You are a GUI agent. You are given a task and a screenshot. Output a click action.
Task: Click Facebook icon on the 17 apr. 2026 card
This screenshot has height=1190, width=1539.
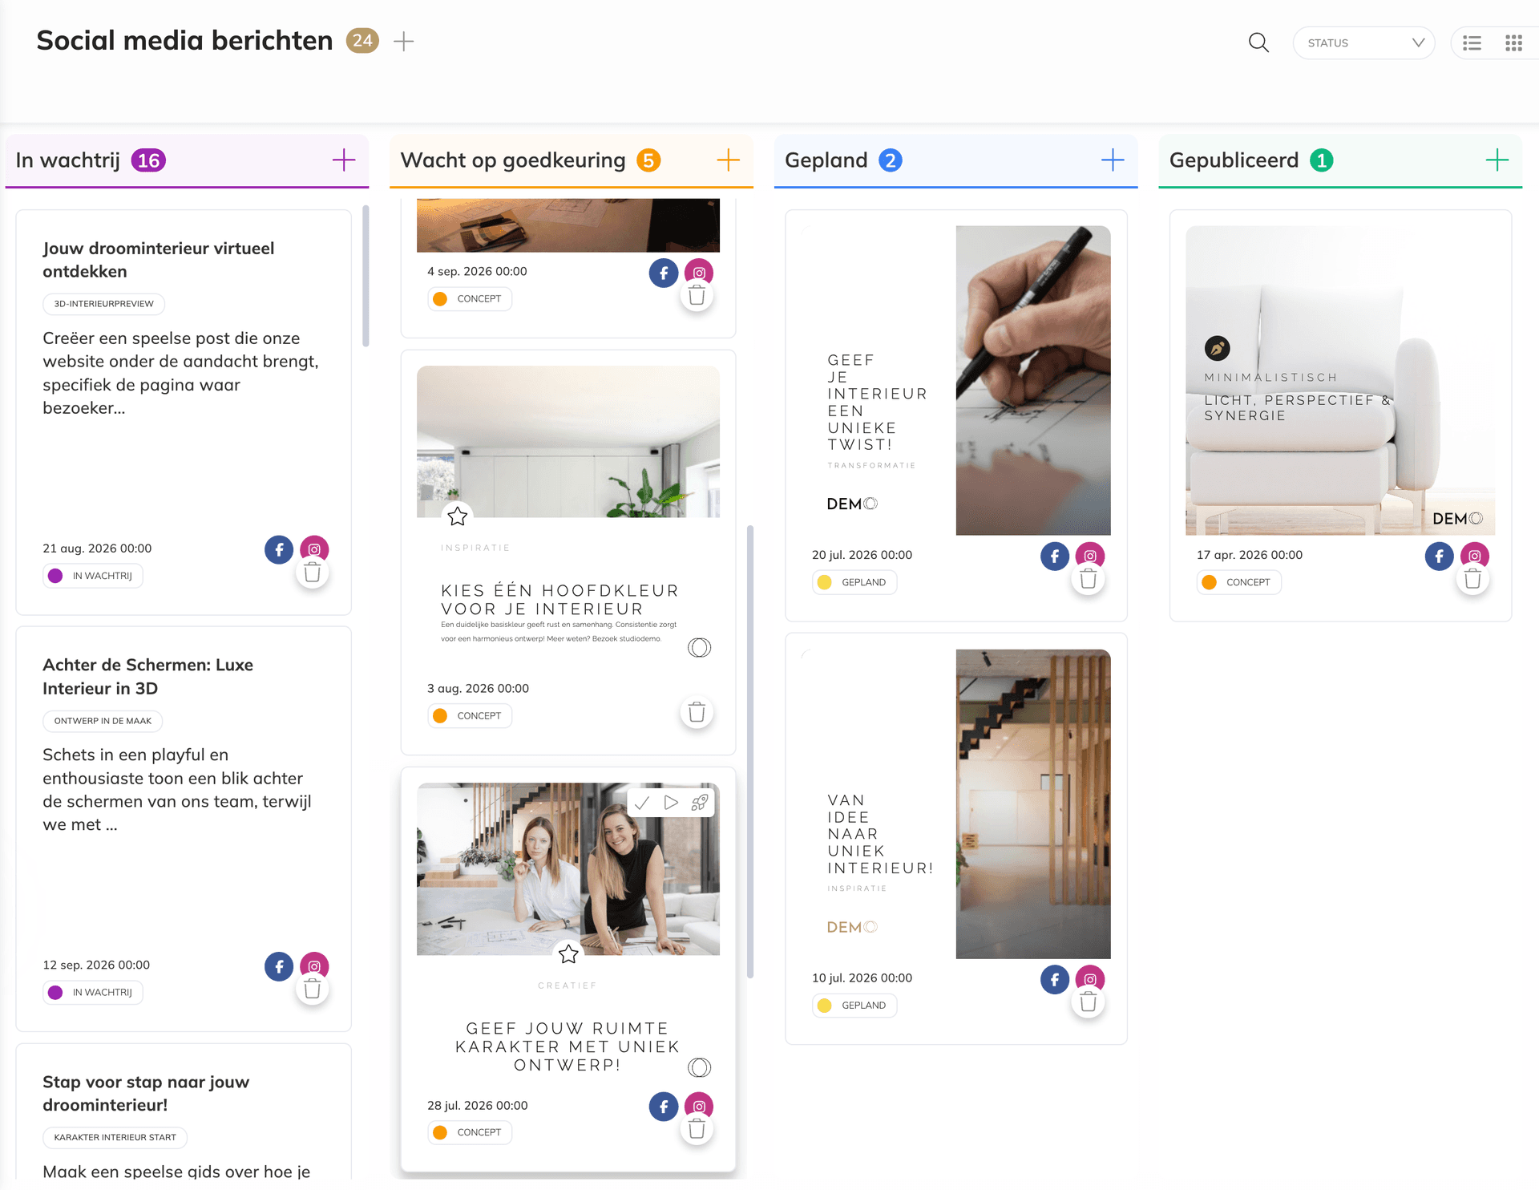[x=1440, y=556]
